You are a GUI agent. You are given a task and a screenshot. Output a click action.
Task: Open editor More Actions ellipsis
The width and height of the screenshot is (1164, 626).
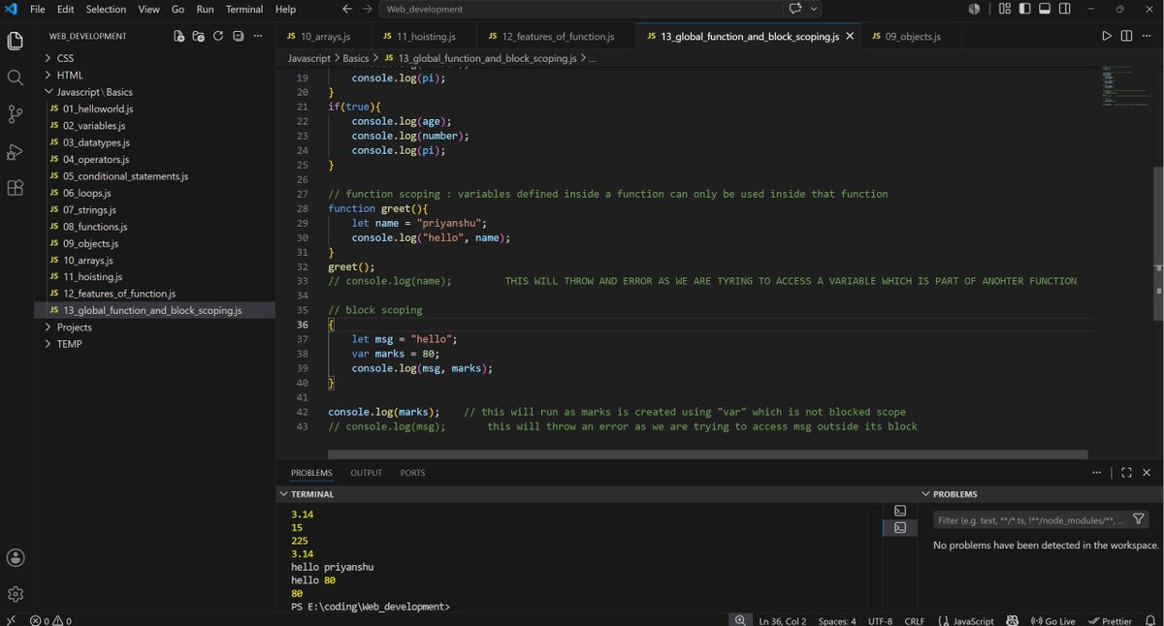pos(1147,36)
